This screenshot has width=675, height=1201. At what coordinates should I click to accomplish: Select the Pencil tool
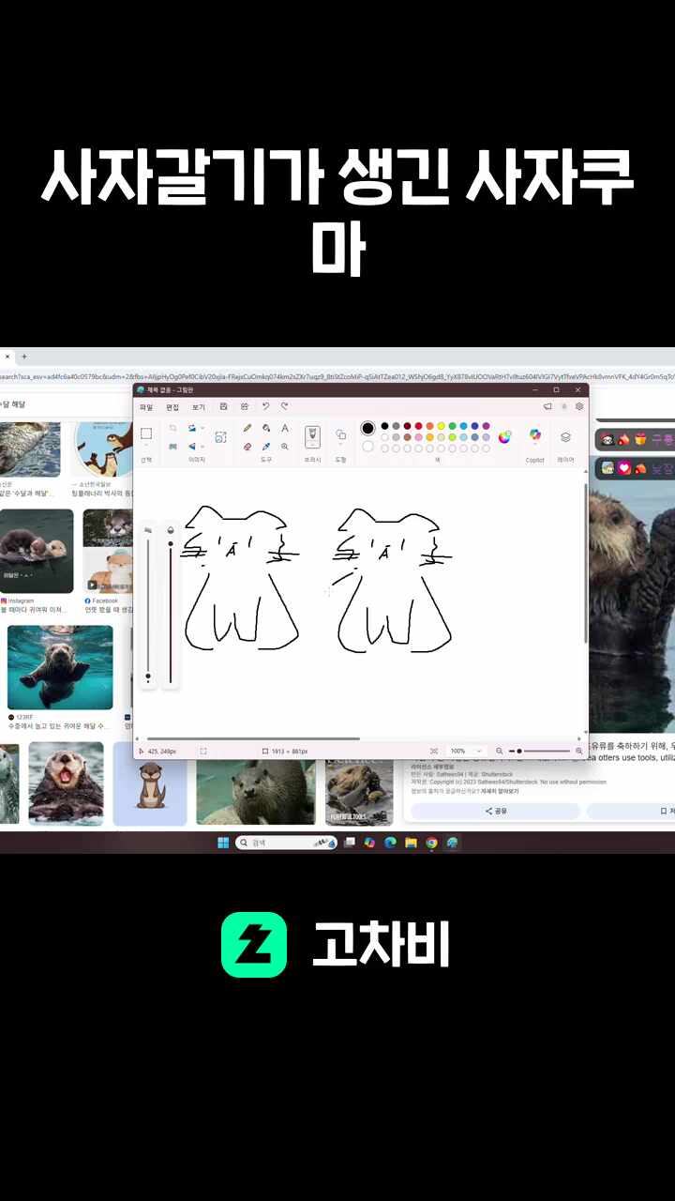click(247, 428)
